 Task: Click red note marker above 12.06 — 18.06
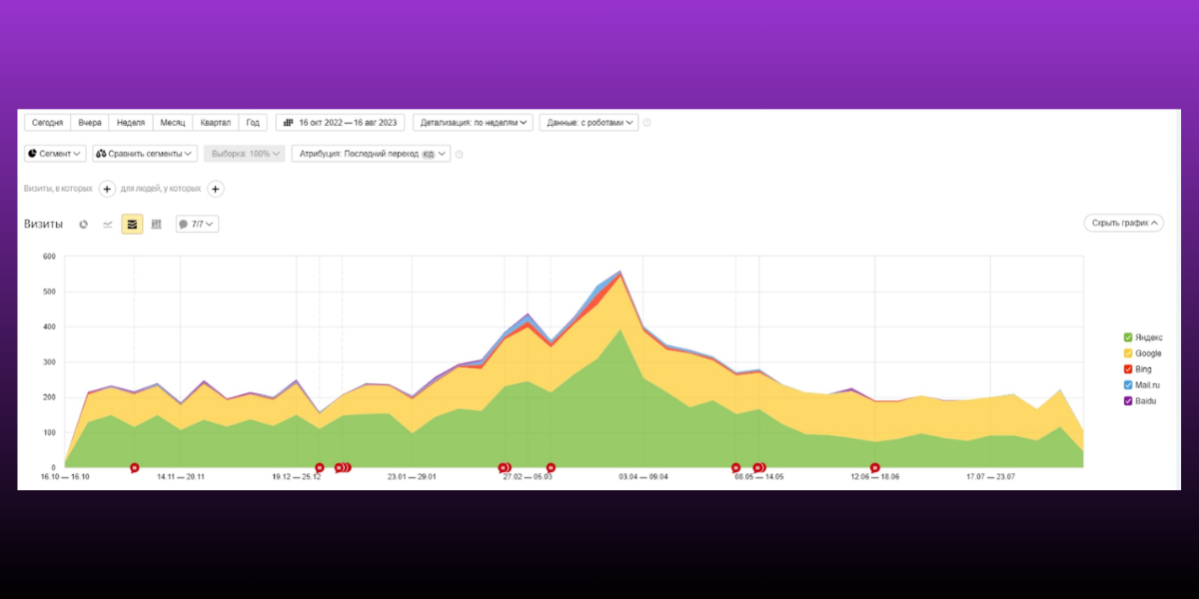[x=875, y=467]
